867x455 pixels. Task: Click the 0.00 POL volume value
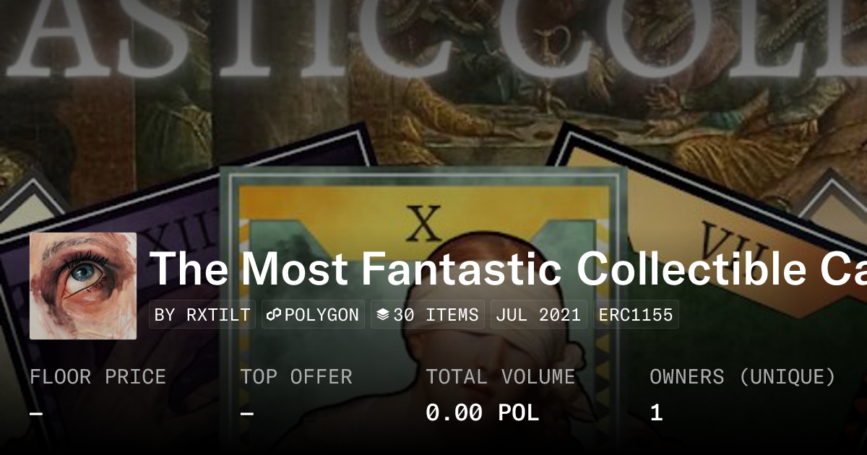click(x=483, y=413)
